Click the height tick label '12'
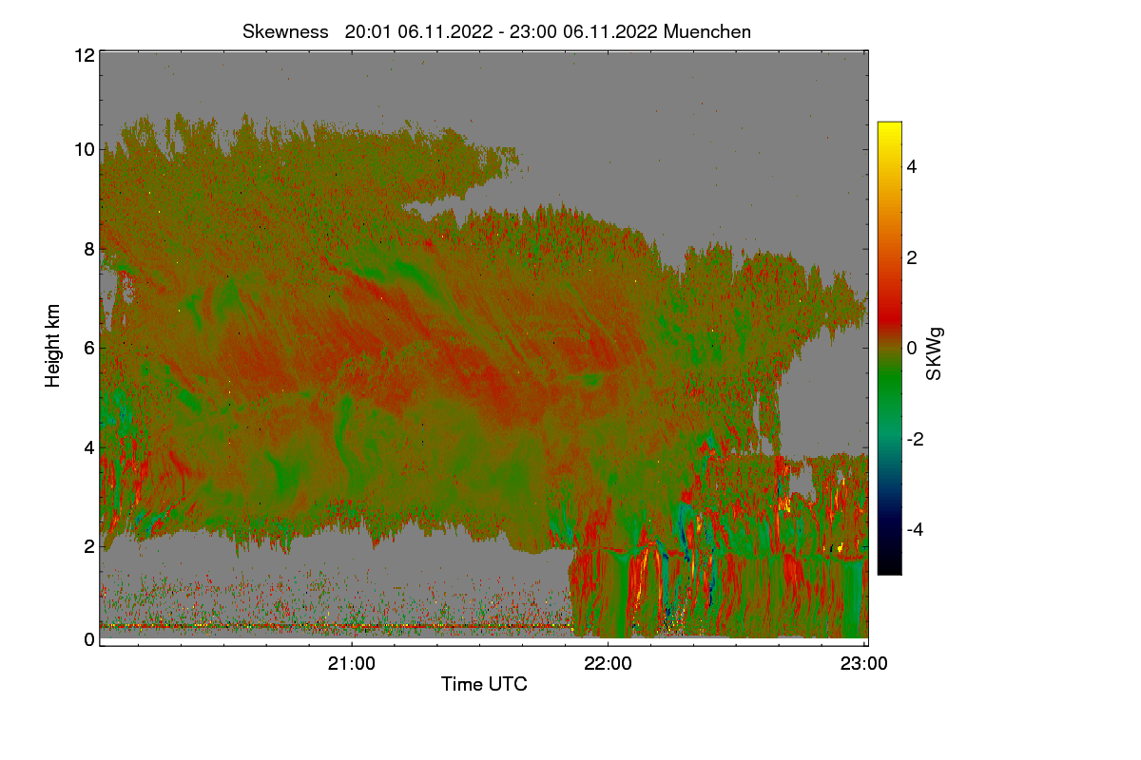 (x=84, y=55)
